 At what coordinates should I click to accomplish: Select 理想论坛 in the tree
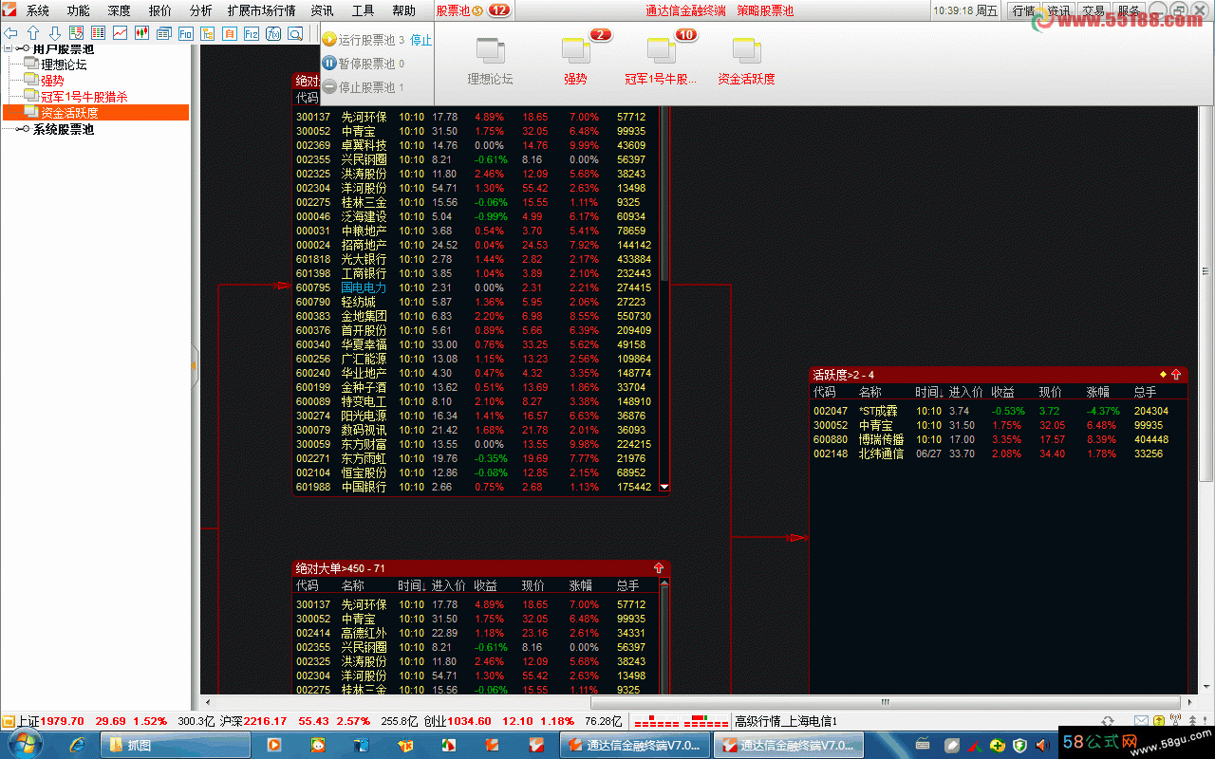click(64, 65)
